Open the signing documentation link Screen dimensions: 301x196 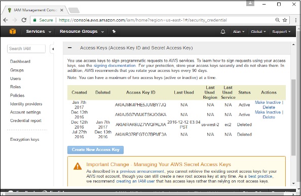click(x=115, y=65)
